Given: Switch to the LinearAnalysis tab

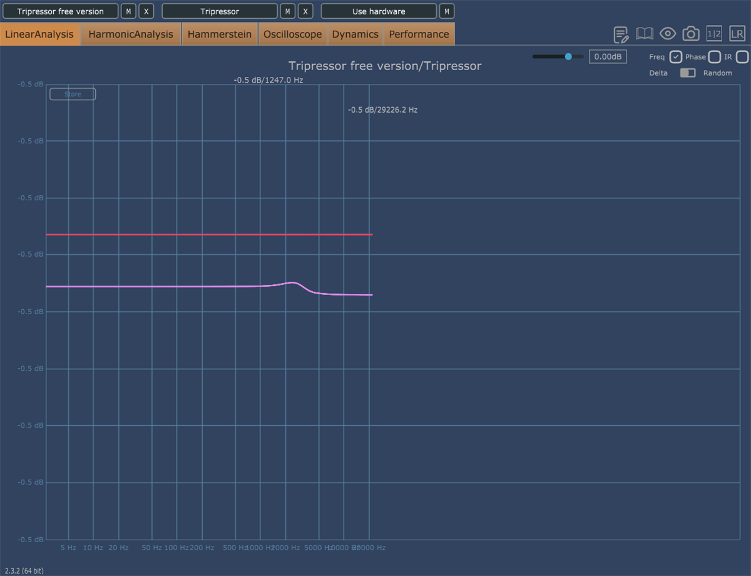Looking at the screenshot, I should click(40, 34).
